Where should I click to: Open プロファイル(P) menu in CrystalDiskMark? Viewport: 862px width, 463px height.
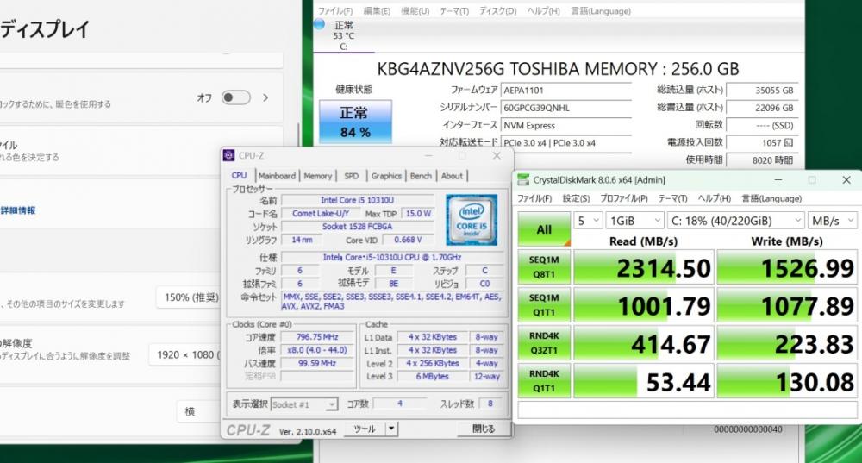[x=623, y=198]
